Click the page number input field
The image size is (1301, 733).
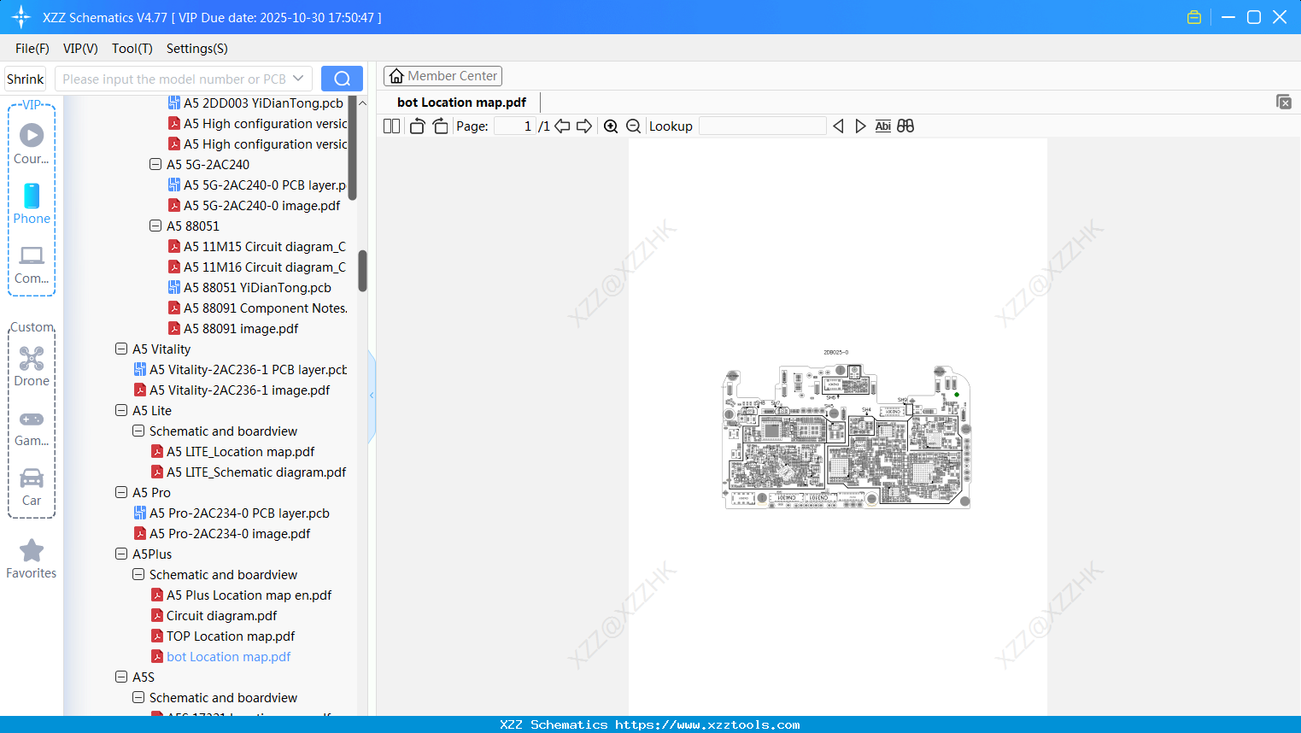pyautogui.click(x=515, y=126)
